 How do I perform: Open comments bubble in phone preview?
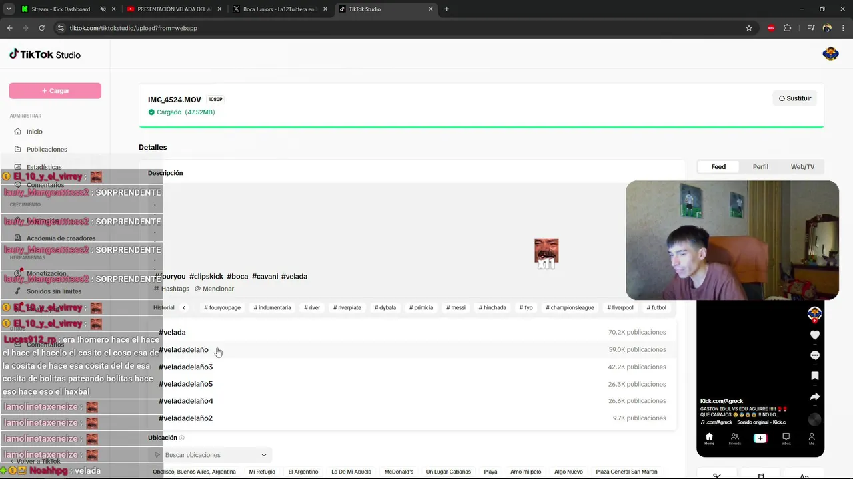[814, 355]
